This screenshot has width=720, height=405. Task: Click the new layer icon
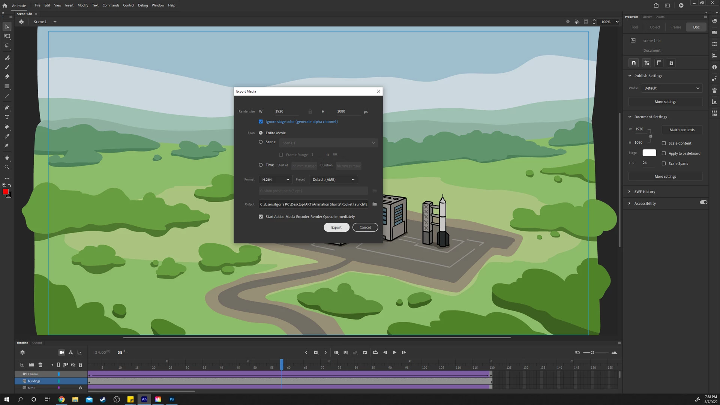click(22, 365)
